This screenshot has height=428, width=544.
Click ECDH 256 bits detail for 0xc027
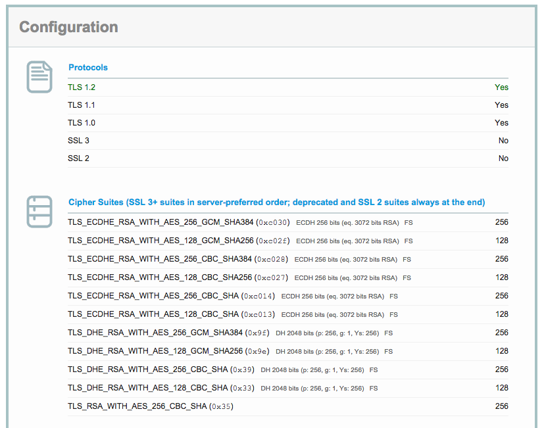point(346,278)
